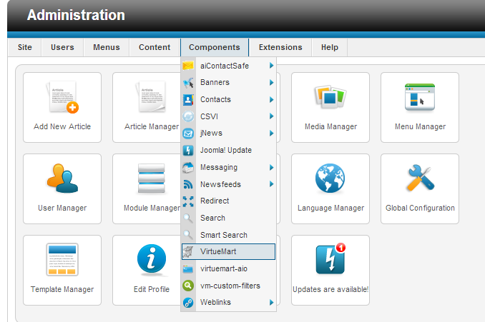Click the Contacts address book icon
Image resolution: width=485 pixels, height=322 pixels.
tap(188, 99)
